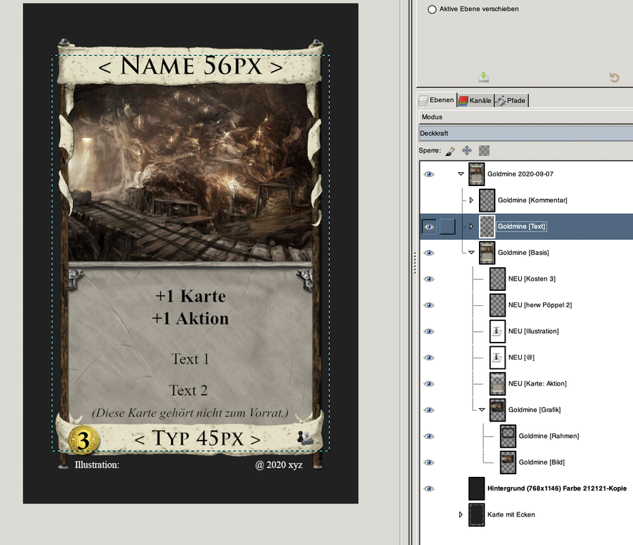This screenshot has height=545, width=633.
Task: Hide the Goldmine [Bild] layer
Action: click(429, 463)
